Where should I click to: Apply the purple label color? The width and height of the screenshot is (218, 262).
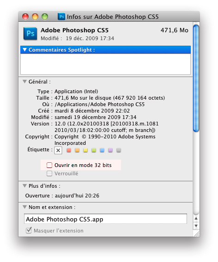(110, 150)
